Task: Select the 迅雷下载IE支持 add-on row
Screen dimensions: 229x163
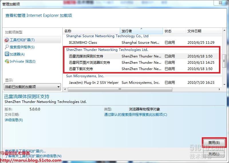Action: tap(142, 69)
